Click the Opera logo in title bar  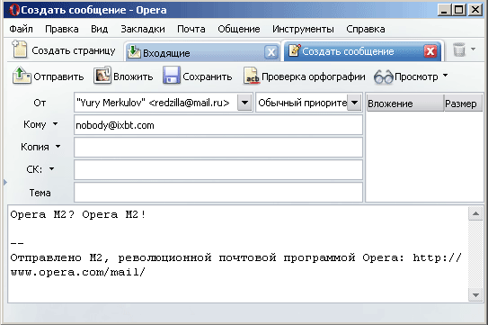pos(13,10)
